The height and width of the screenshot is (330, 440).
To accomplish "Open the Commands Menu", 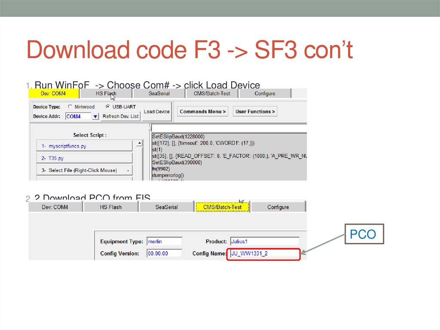I will tap(202, 111).
